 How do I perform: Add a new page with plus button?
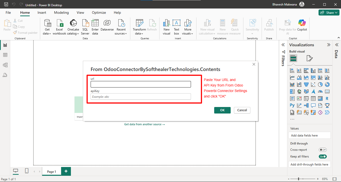pos(66,171)
